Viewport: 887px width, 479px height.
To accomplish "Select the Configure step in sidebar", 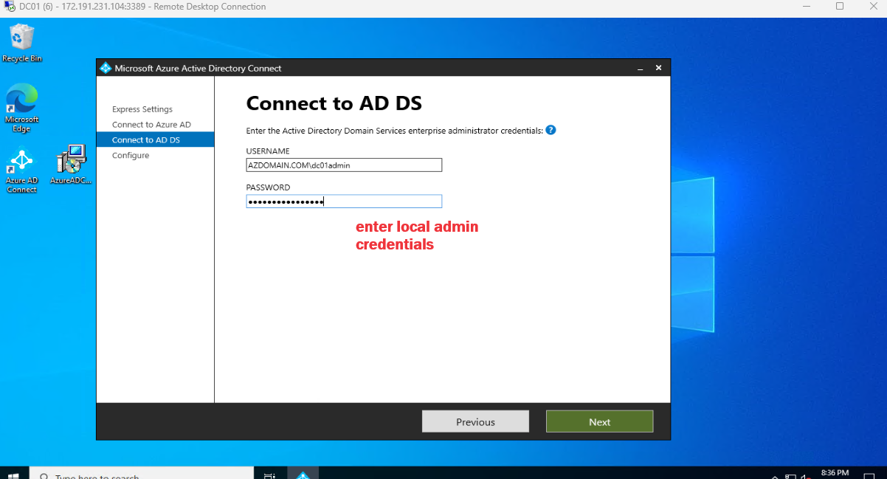I will [x=131, y=156].
